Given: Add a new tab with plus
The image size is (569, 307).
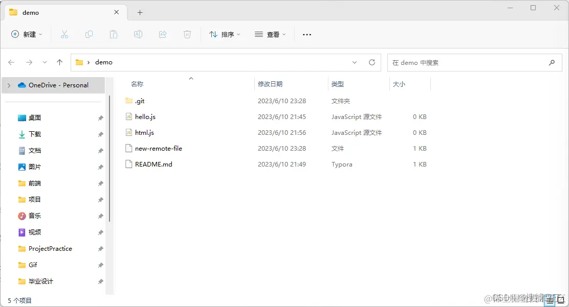Looking at the screenshot, I should tap(140, 12).
